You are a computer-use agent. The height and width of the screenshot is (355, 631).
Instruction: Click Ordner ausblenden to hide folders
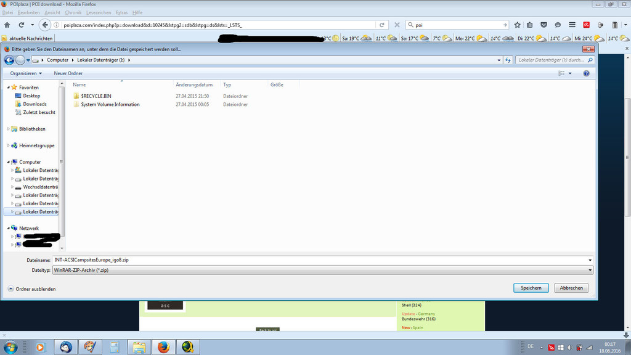pos(32,289)
